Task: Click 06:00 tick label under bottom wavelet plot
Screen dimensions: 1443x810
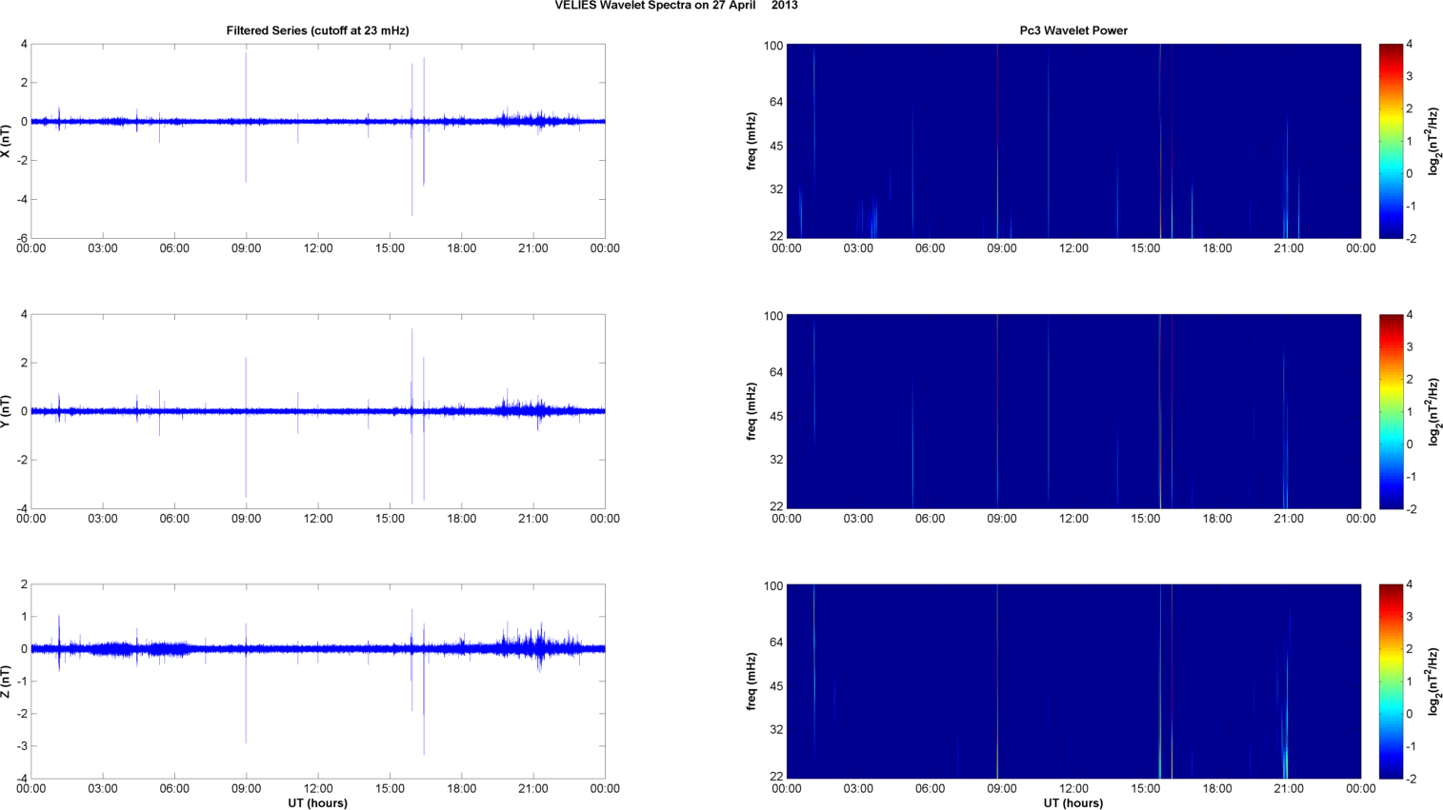Action: [x=930, y=789]
